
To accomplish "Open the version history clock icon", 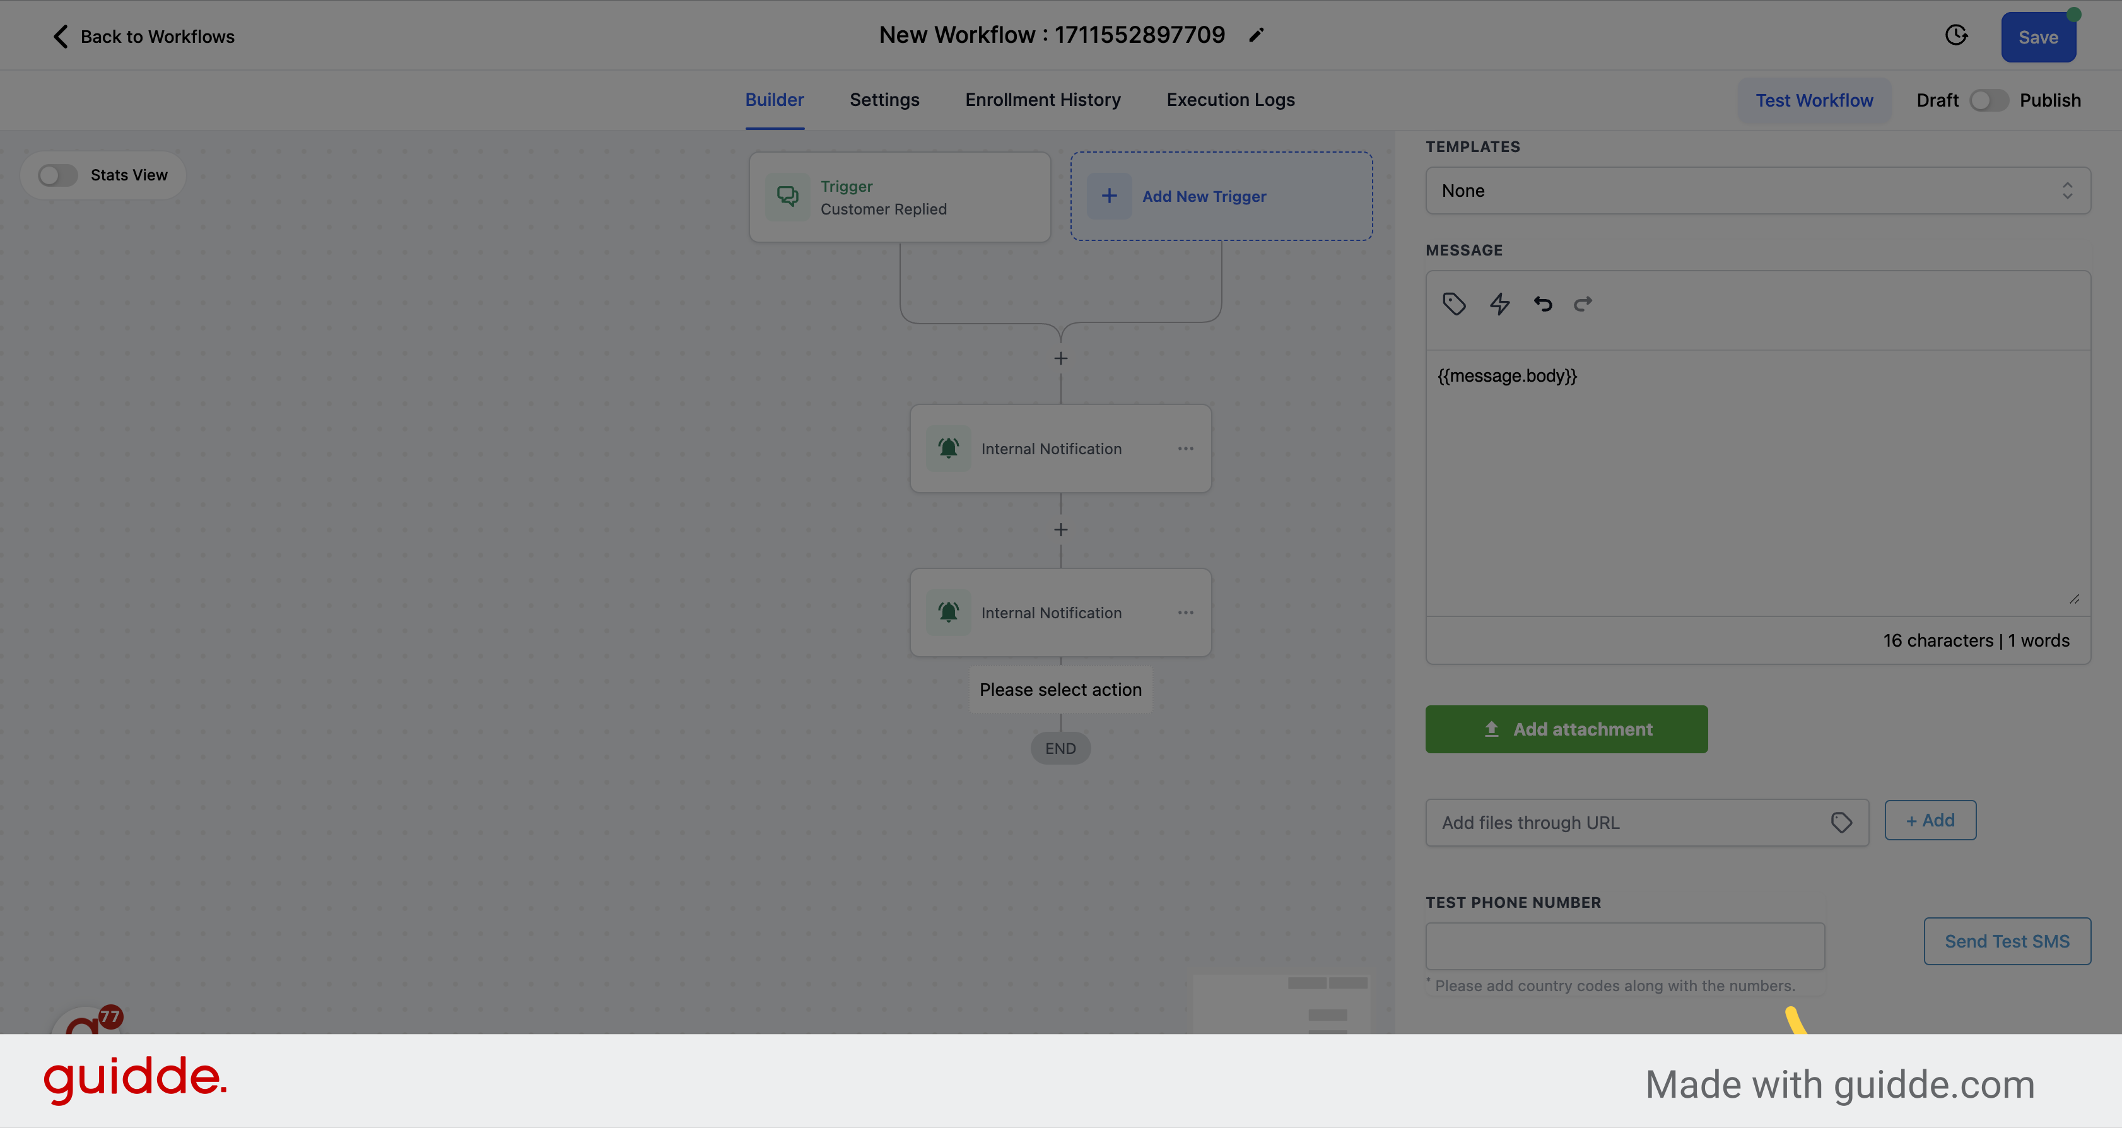I will click(1957, 35).
